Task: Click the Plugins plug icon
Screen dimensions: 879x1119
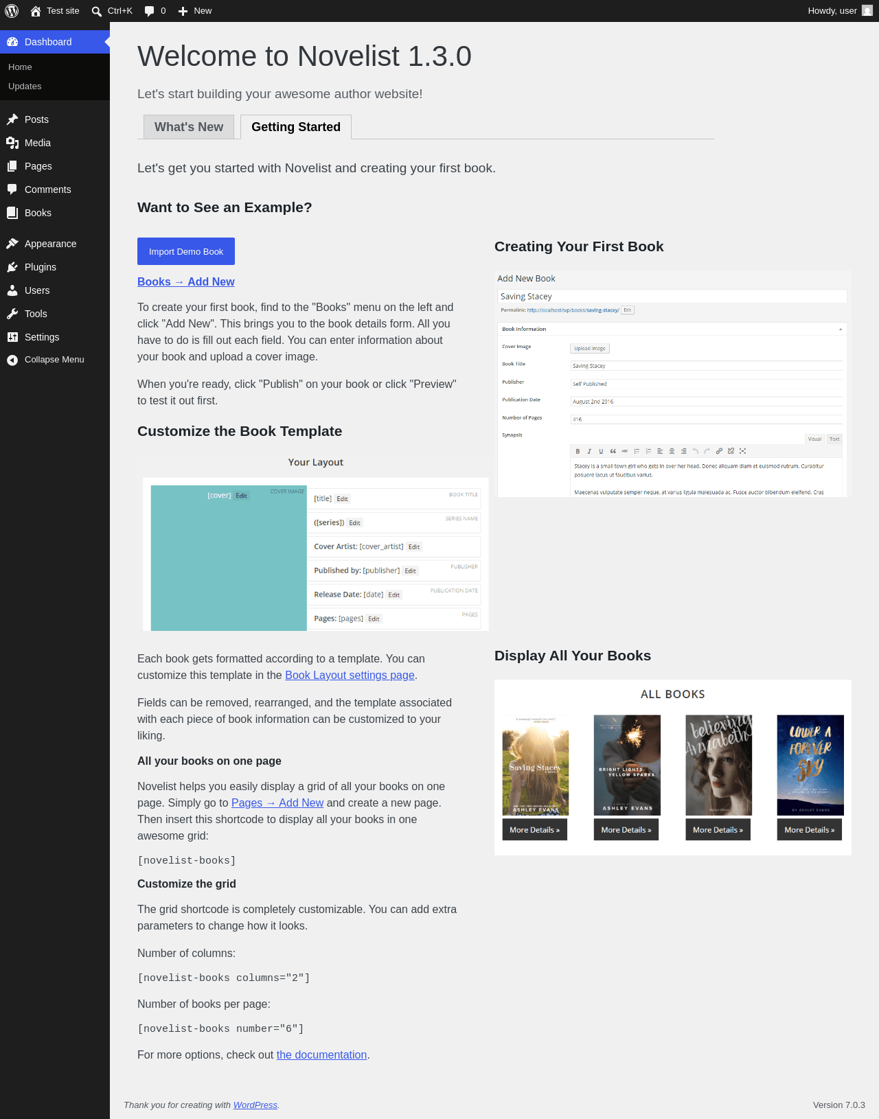Action: 12,267
